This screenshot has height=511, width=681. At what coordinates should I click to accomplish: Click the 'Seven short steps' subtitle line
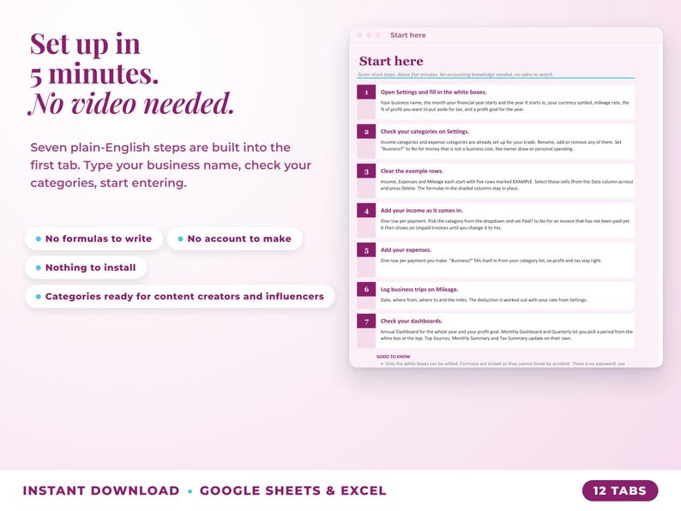(455, 75)
